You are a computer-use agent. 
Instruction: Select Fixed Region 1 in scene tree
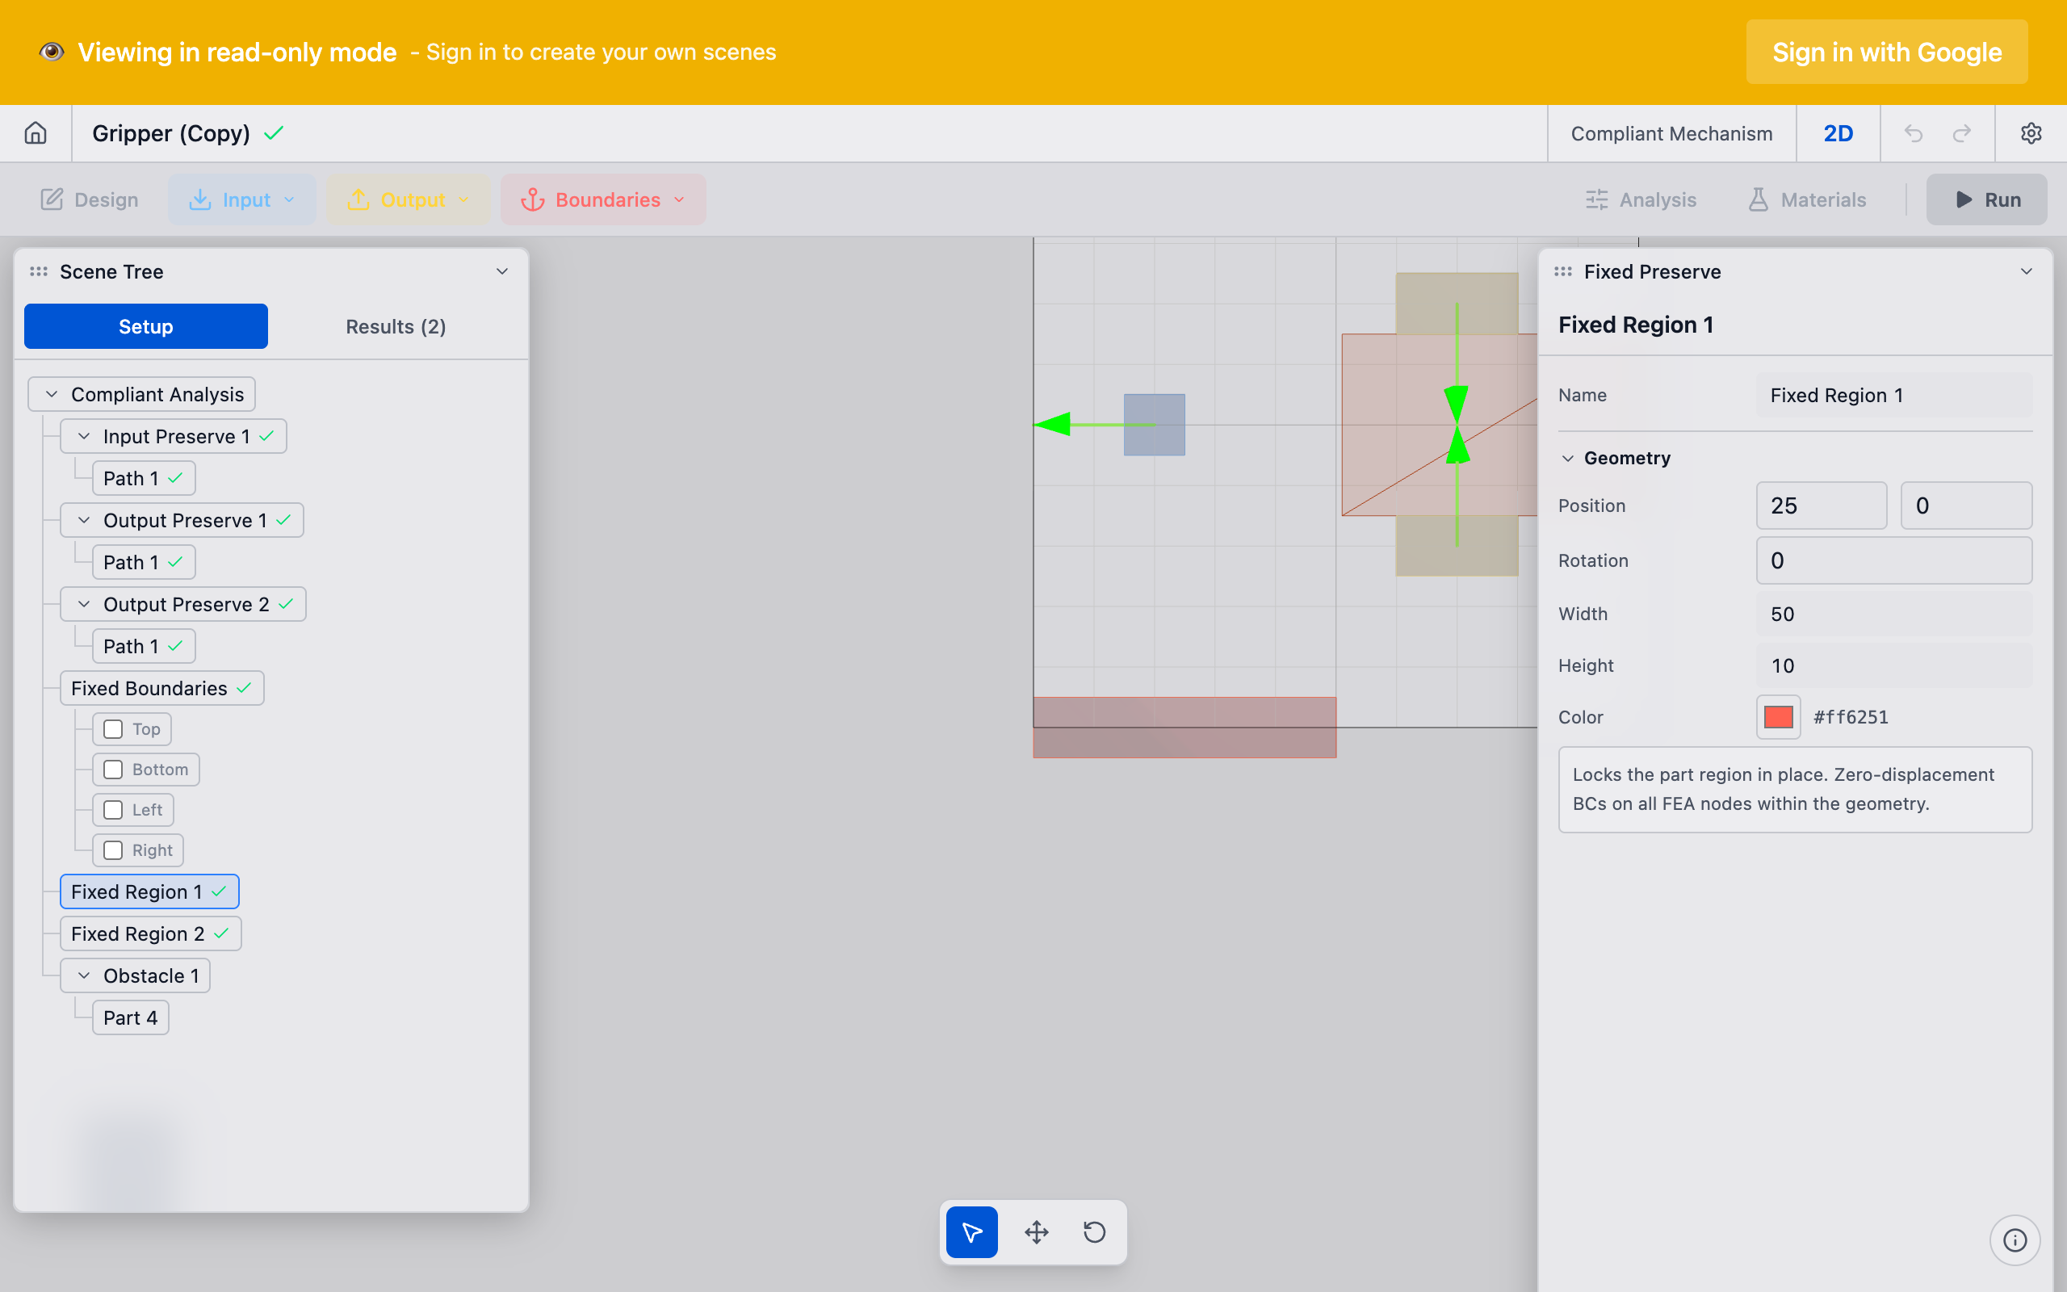(x=149, y=891)
